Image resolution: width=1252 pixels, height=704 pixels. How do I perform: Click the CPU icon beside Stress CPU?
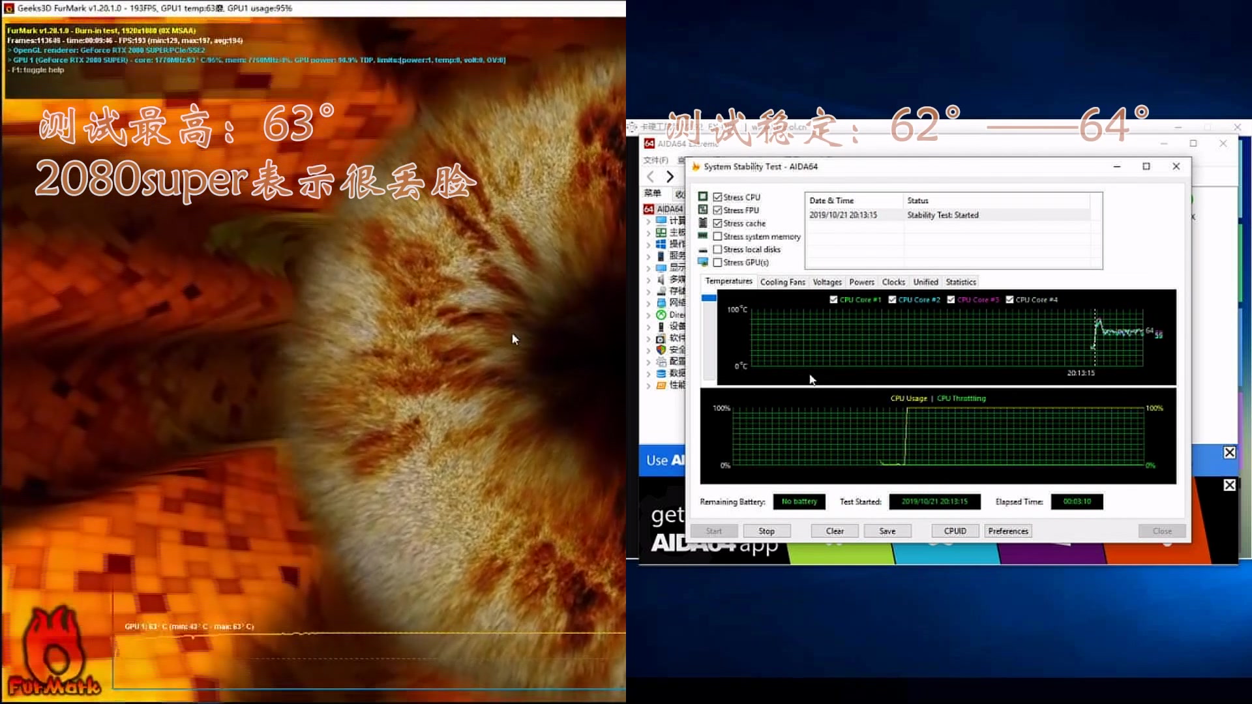703,196
